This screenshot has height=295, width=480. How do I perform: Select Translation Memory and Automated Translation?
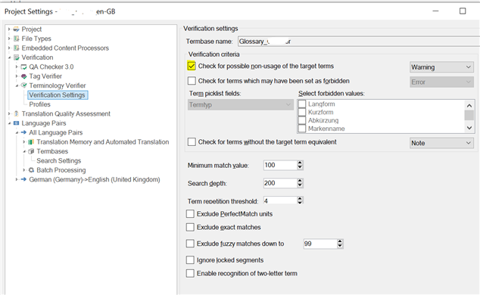[x=103, y=142]
